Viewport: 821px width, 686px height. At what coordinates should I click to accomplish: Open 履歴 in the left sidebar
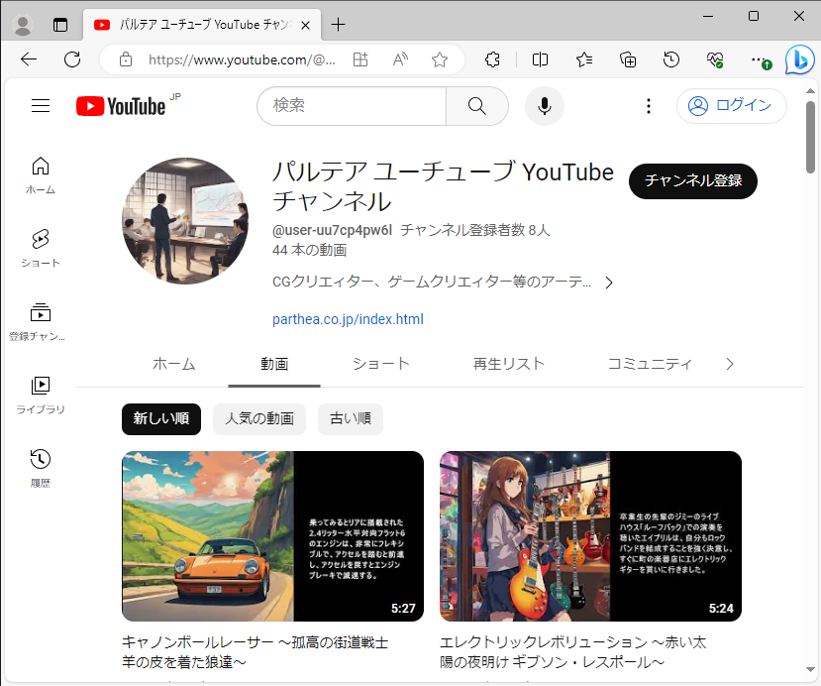(41, 469)
